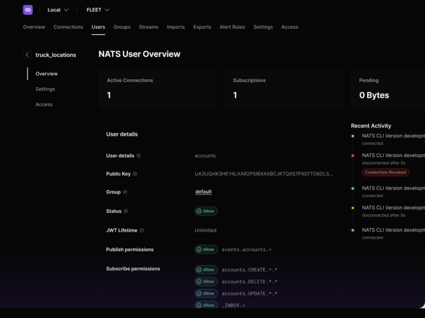Select the Users tab

pyautogui.click(x=98, y=27)
